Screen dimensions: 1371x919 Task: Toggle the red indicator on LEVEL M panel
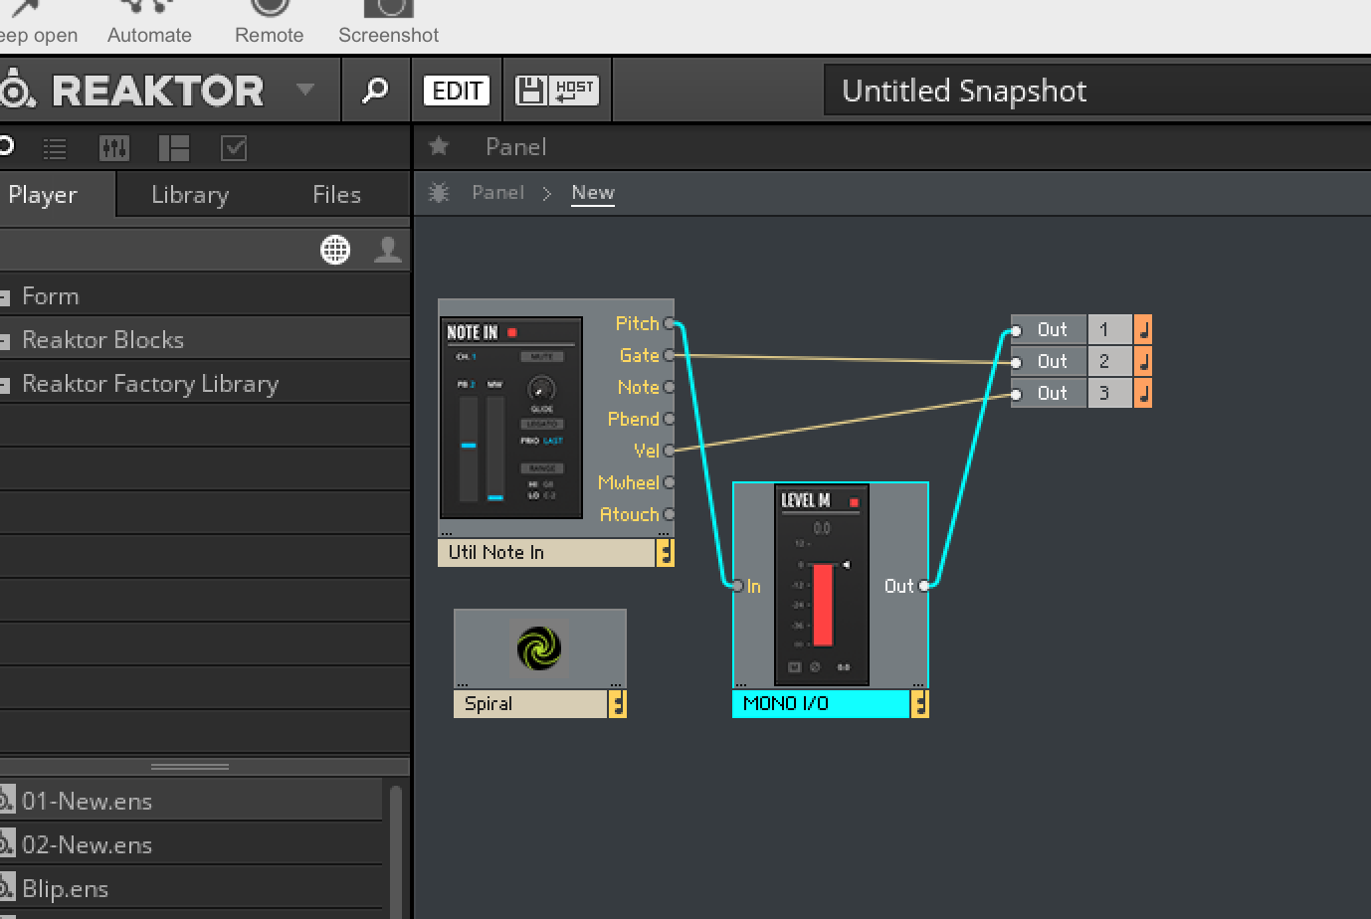pyautogui.click(x=854, y=502)
